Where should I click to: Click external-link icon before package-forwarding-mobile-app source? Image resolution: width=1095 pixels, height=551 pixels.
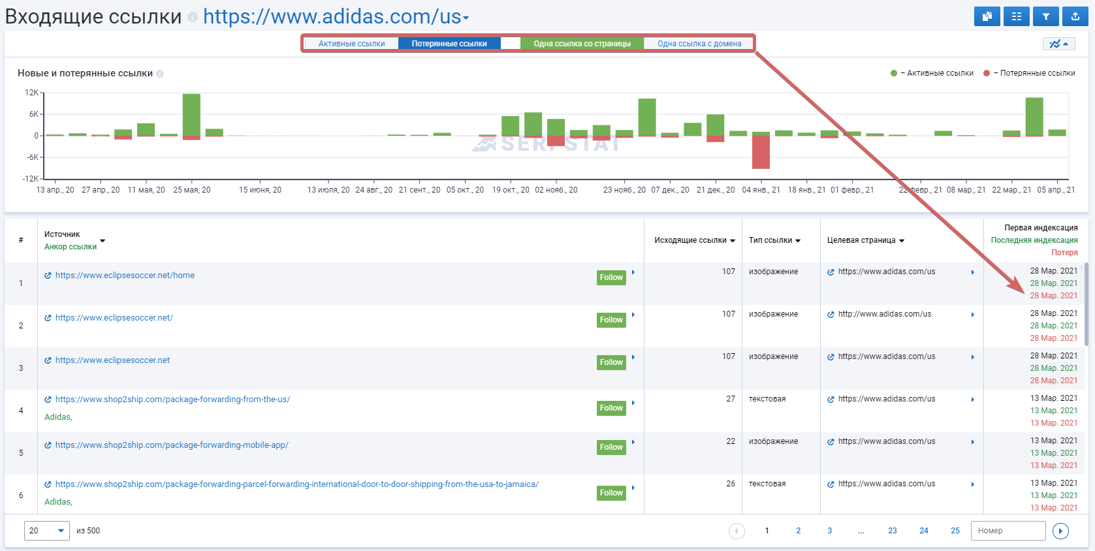click(48, 445)
